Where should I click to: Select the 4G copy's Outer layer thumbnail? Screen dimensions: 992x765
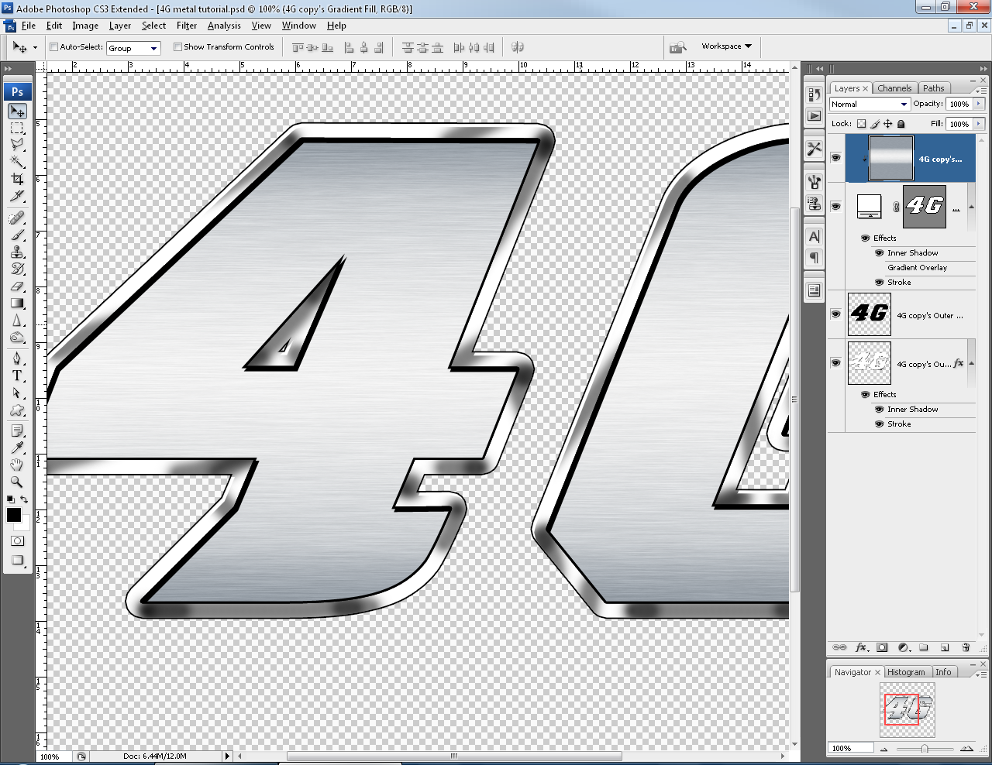[x=870, y=314]
